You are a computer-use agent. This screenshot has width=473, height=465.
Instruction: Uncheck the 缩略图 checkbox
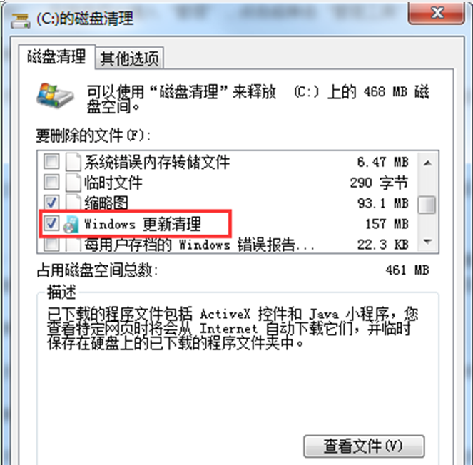pos(51,203)
